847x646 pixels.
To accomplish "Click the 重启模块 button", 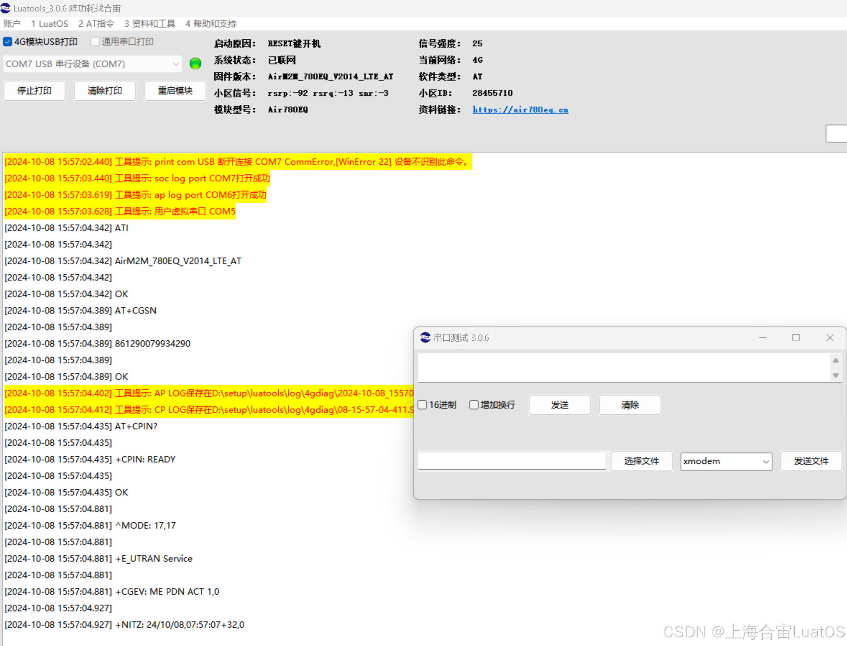I will (x=175, y=91).
